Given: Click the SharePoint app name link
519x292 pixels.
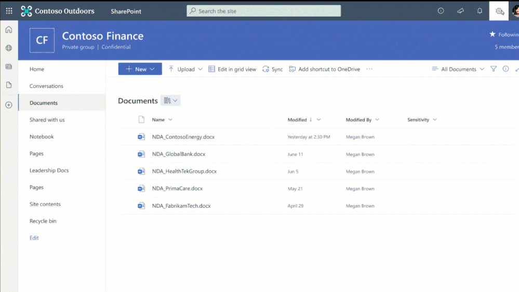Looking at the screenshot, I should coord(126,11).
